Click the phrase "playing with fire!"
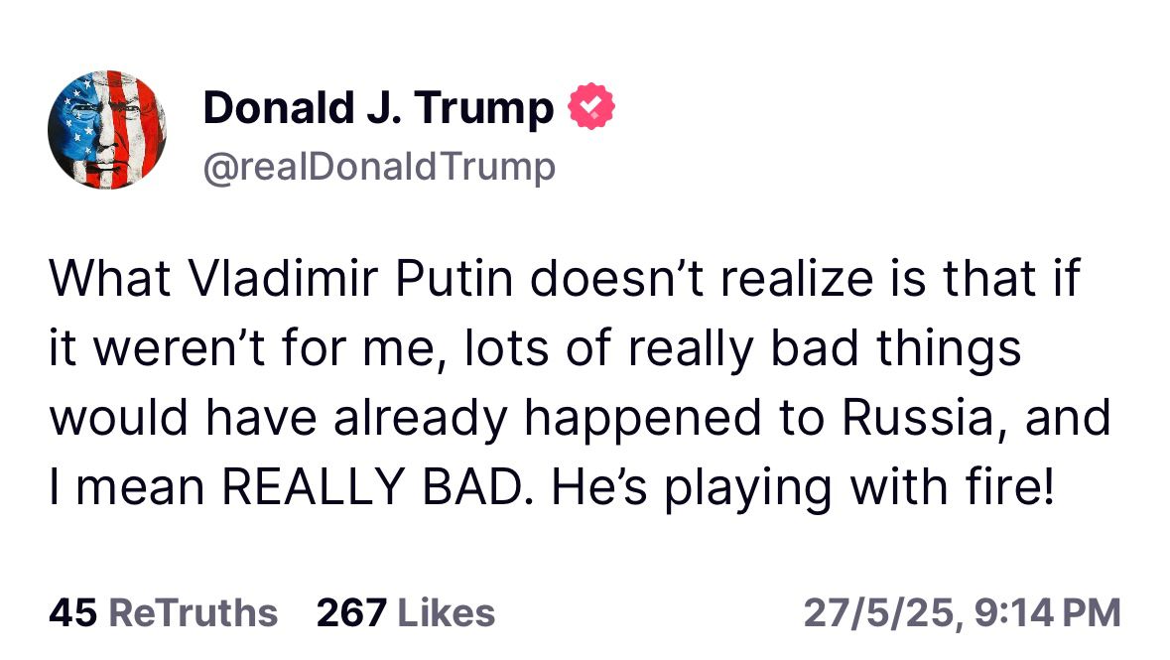 [x=858, y=489]
